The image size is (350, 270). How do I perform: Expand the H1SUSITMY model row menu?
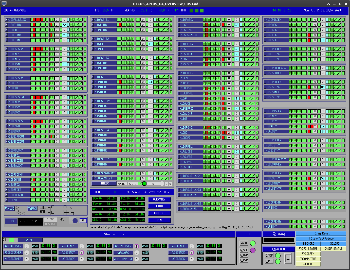pyautogui.click(x=15, y=25)
